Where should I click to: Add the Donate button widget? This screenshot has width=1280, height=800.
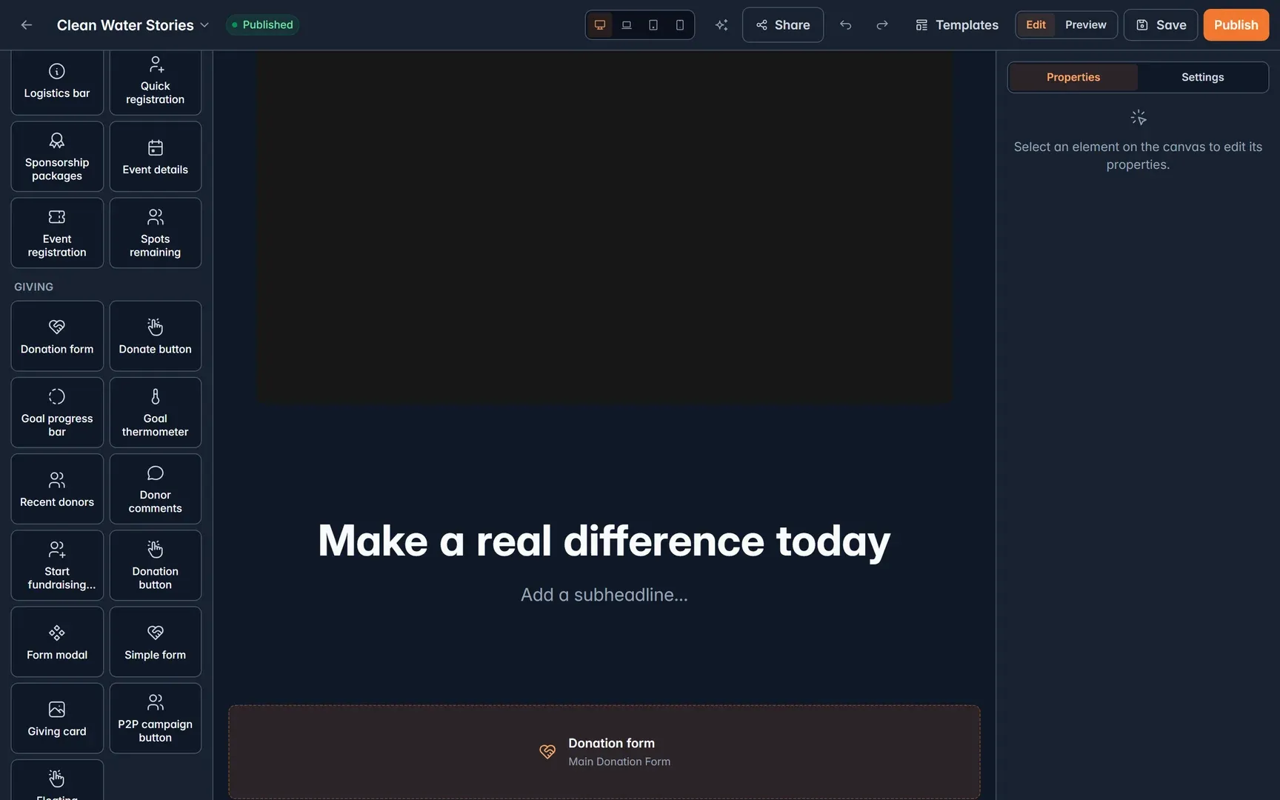click(x=156, y=336)
